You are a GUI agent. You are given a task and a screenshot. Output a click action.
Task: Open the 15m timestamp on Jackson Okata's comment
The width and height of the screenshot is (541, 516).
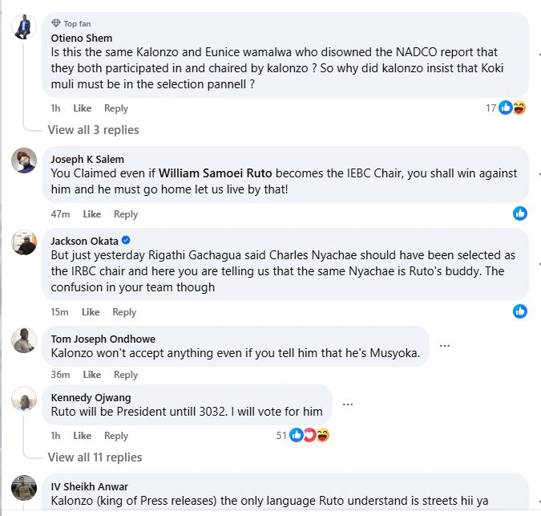[59, 312]
